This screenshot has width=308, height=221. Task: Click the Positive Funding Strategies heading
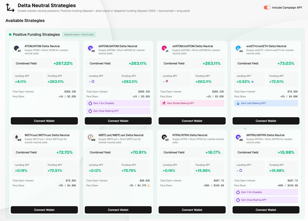(36, 35)
